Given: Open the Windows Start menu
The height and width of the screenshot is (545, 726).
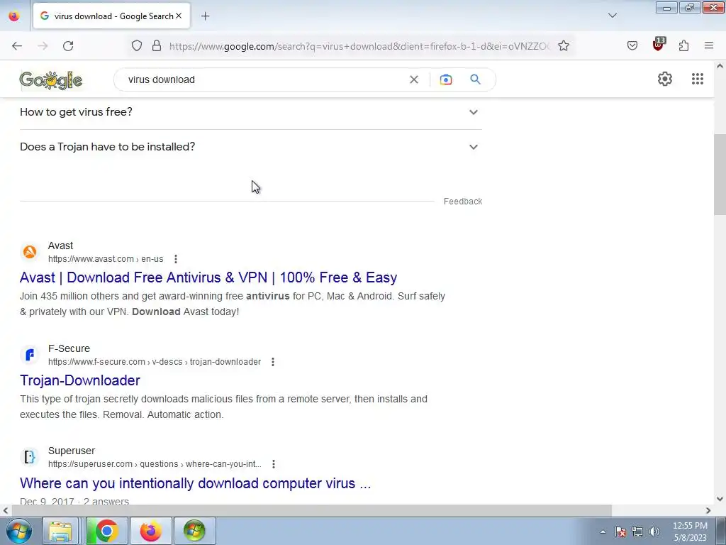Looking at the screenshot, I should tap(19, 531).
